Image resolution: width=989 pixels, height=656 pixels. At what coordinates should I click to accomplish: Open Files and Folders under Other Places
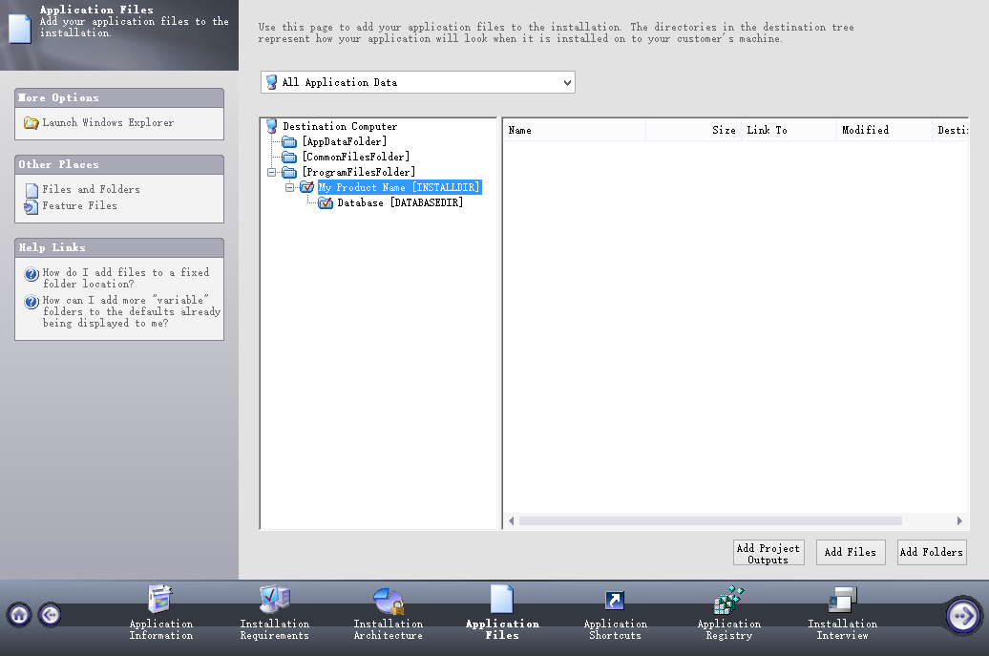click(x=93, y=189)
